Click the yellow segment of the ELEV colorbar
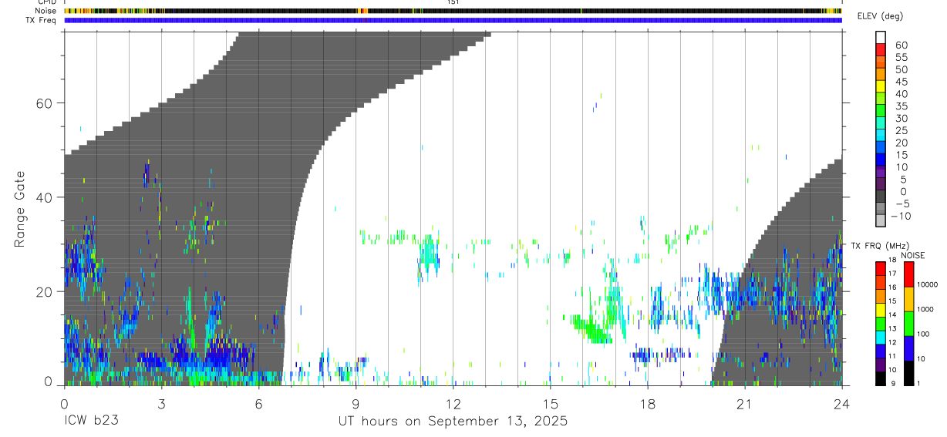This screenshot has height=437, width=947. [x=881, y=87]
